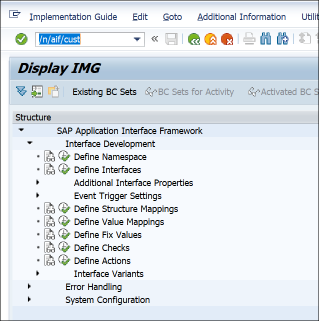
Task: Click Activated BC Sets button
Action: pyautogui.click(x=283, y=92)
